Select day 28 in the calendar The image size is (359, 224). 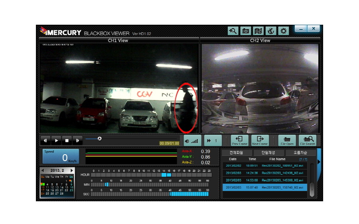(x=61, y=194)
